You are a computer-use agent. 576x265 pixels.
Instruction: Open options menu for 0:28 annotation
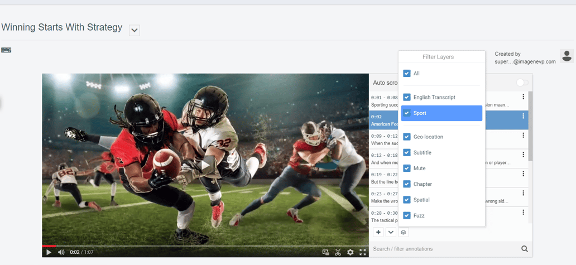[x=523, y=213]
